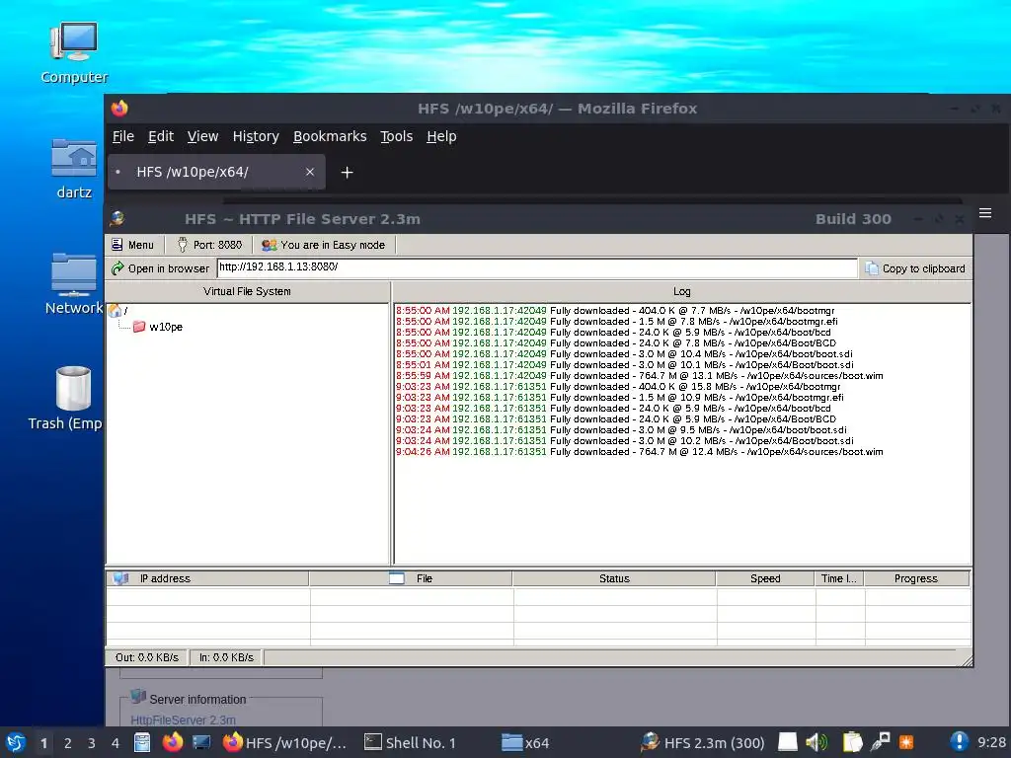This screenshot has width=1011, height=758.
Task: Click the 'In: 0.0 KB/s' status bar entry
Action: tap(226, 657)
